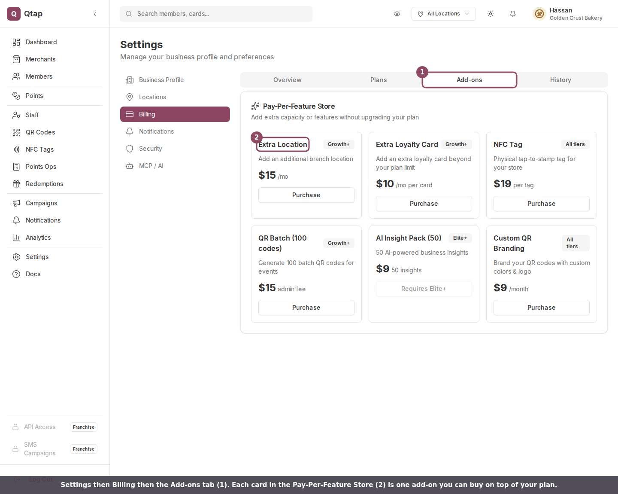Switch to the Plans tab

tap(379, 80)
